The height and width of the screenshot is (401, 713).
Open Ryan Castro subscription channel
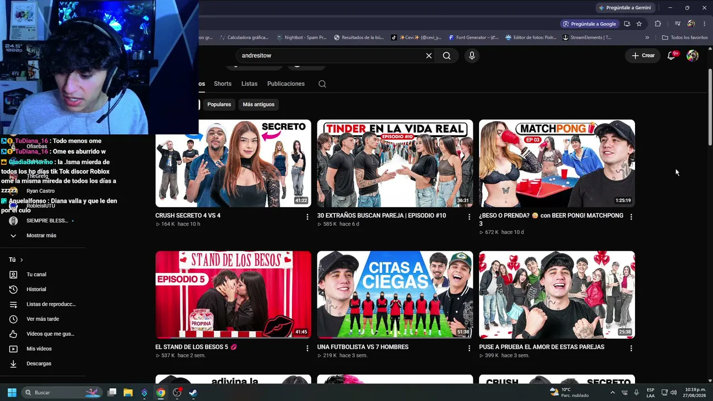pyautogui.click(x=41, y=191)
